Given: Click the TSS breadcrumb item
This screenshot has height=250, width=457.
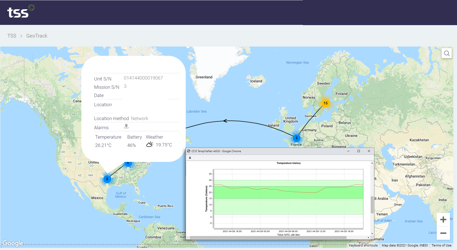Looking at the screenshot, I should [x=12, y=35].
